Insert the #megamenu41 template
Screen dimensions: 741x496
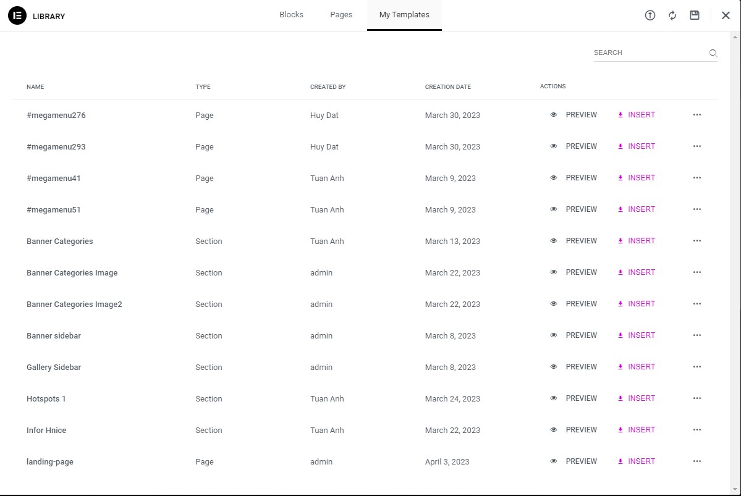click(x=637, y=178)
